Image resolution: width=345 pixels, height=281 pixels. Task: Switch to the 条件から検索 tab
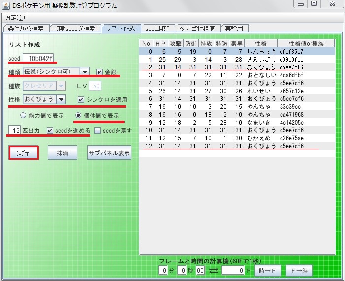point(26,29)
